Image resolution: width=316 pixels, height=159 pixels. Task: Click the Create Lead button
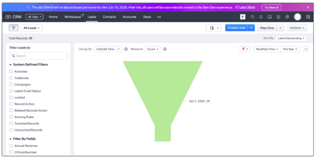236,28
